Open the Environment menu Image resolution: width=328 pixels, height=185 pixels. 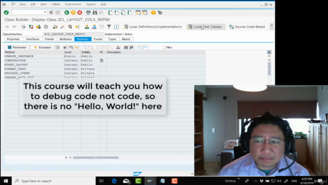(x=73, y=4)
